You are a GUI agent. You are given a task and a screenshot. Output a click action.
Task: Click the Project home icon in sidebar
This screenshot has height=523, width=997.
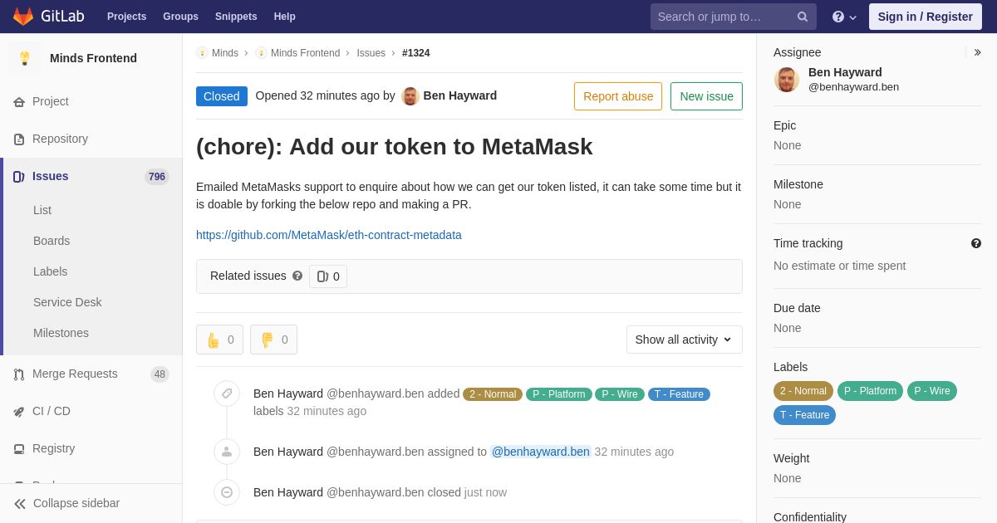[19, 102]
